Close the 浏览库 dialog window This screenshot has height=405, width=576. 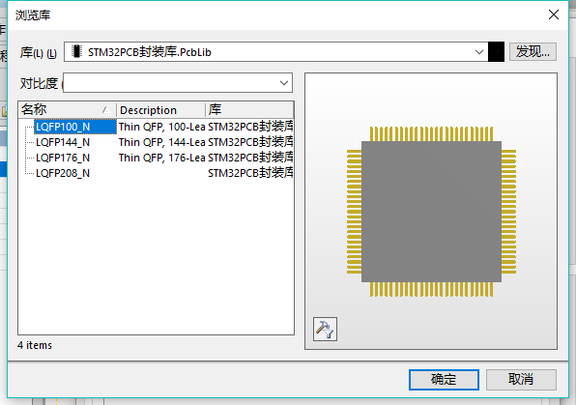pyautogui.click(x=554, y=14)
